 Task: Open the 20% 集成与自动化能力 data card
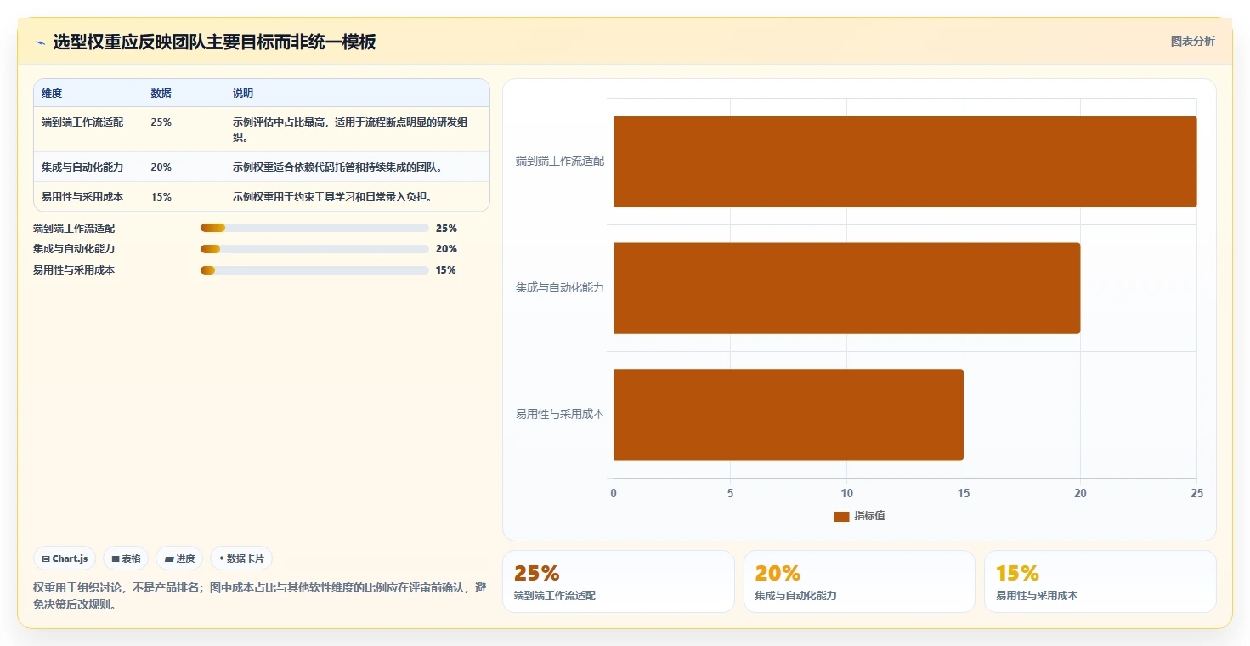(859, 581)
